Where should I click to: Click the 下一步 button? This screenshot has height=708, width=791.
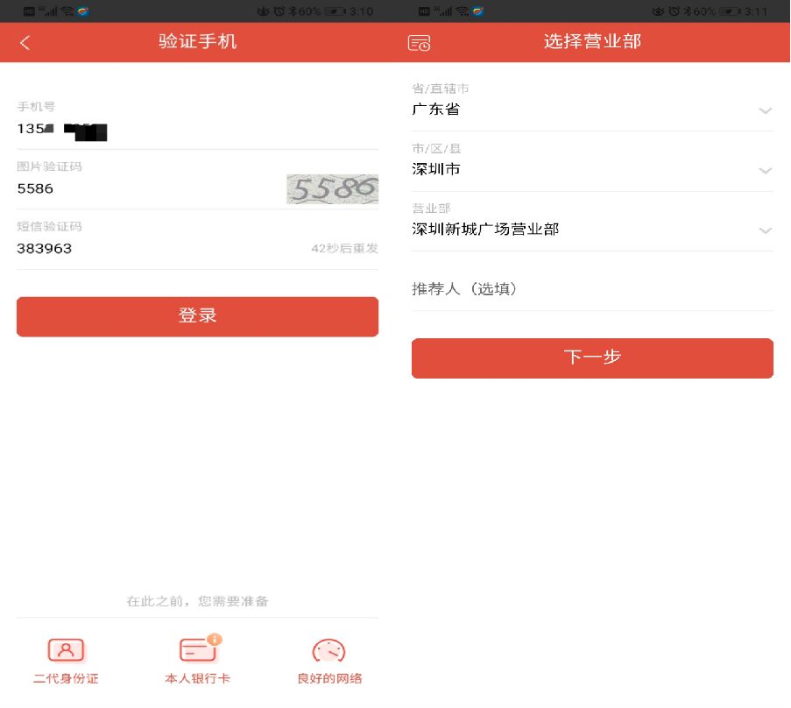coord(592,358)
